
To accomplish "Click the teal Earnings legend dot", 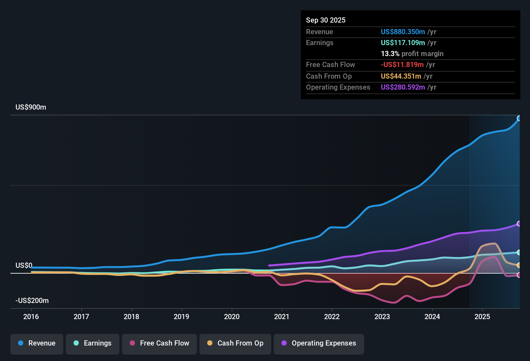I will [76, 343].
